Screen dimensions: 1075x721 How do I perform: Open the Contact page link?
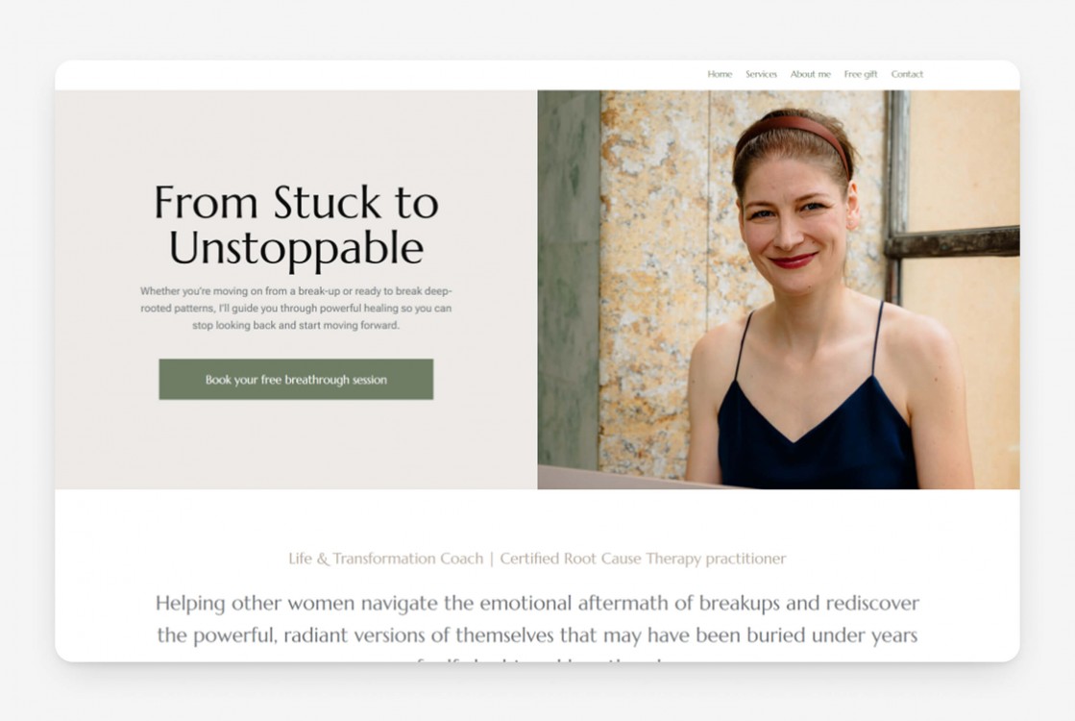(907, 74)
